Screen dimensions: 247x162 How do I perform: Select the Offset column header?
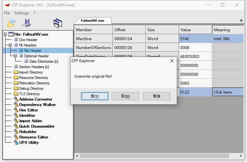point(129,30)
